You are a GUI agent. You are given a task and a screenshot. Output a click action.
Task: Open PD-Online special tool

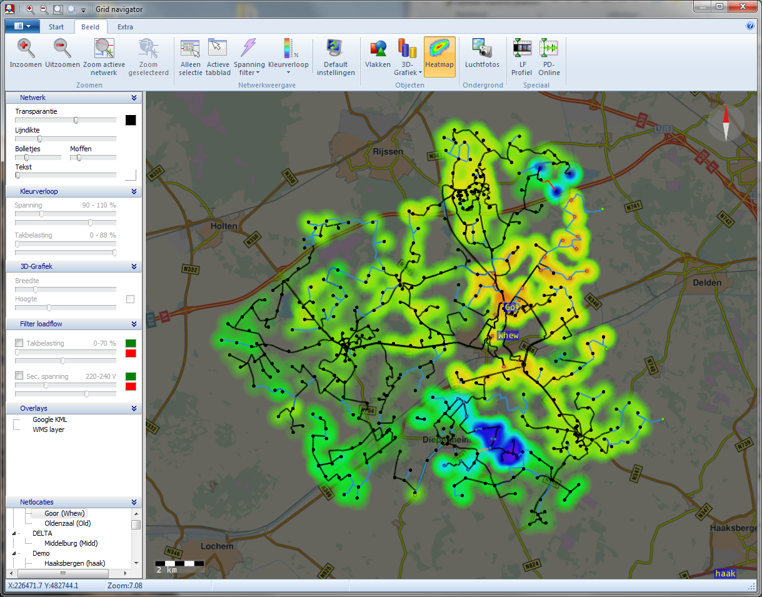pyautogui.click(x=549, y=49)
